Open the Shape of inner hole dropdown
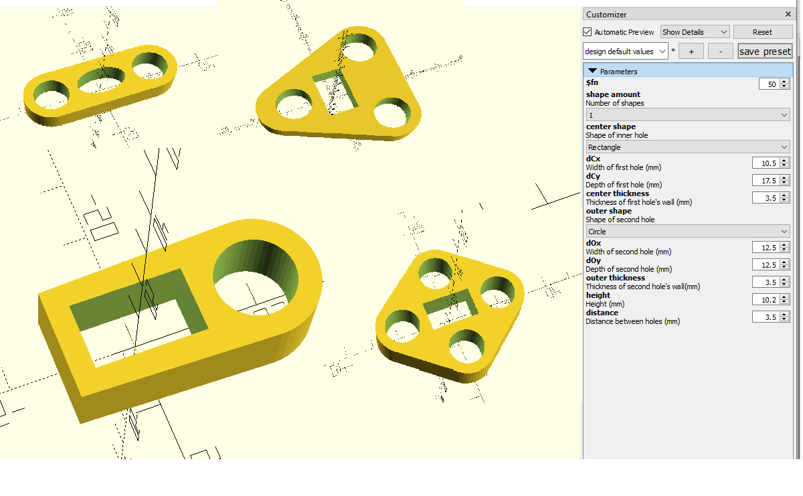 point(688,147)
